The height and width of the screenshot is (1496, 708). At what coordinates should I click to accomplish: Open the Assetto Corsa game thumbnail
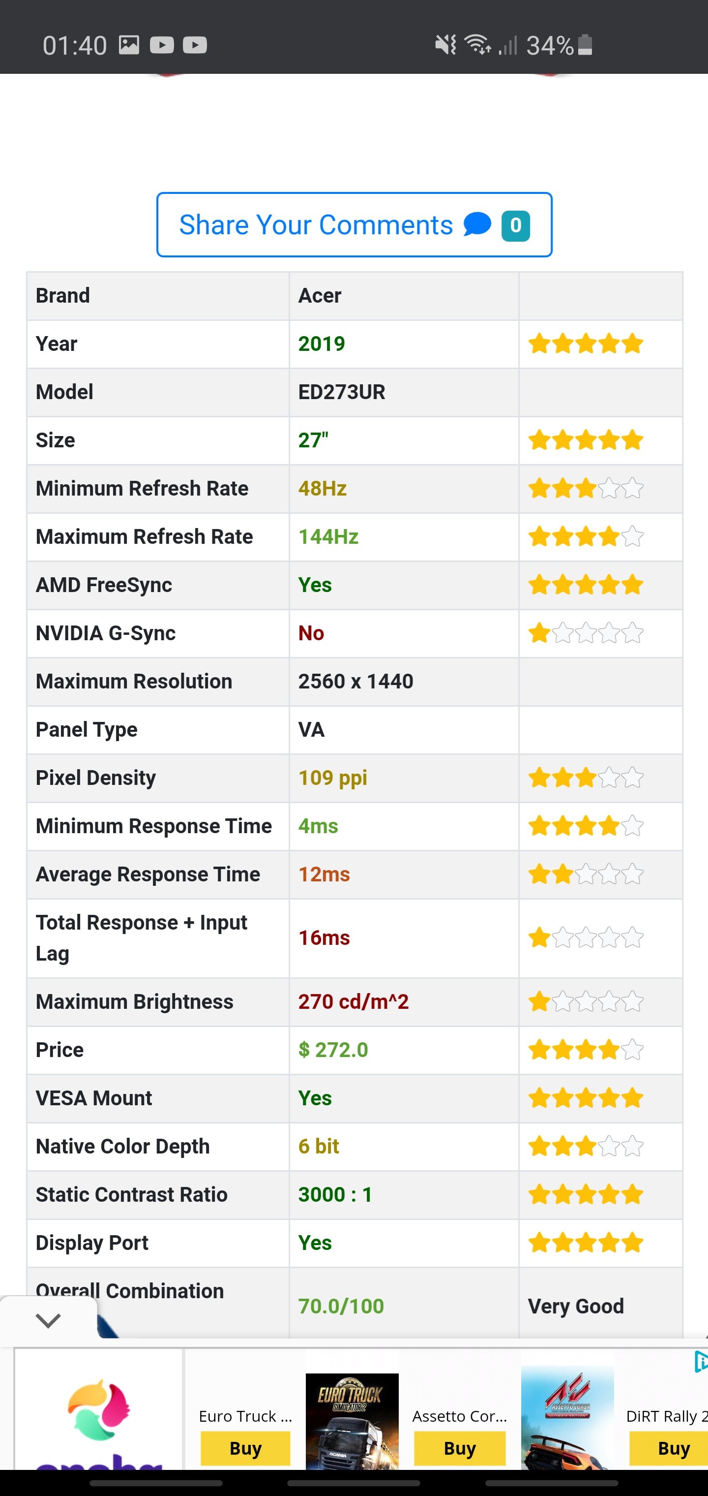[567, 1417]
